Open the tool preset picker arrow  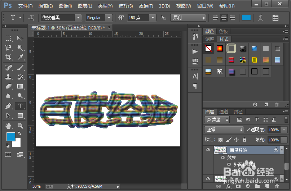pos(20,18)
